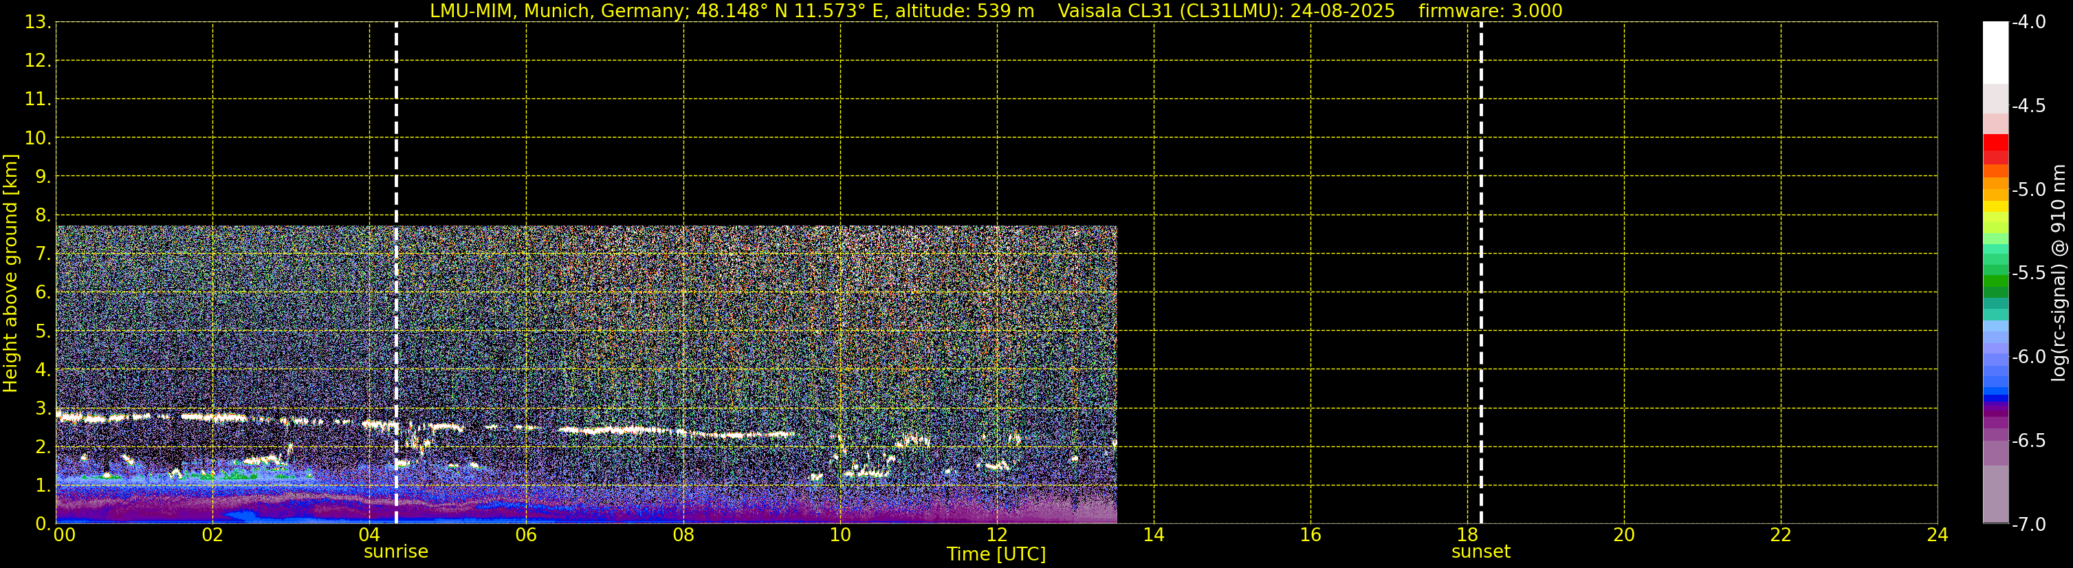Click height axis tick "6."
This screenshot has height=568, width=2073.
(43, 292)
